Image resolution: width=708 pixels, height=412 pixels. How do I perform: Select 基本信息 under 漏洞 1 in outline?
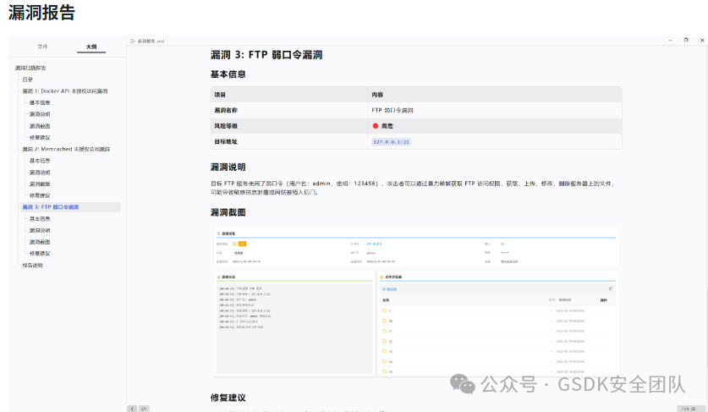click(x=40, y=102)
